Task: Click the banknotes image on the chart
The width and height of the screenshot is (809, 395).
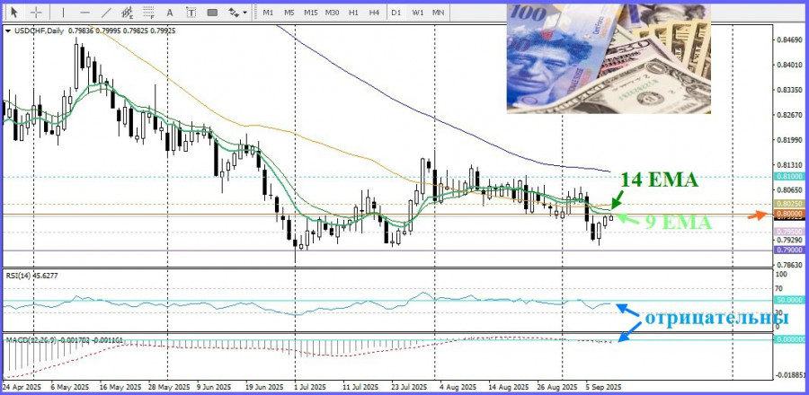Action: pyautogui.click(x=608, y=58)
